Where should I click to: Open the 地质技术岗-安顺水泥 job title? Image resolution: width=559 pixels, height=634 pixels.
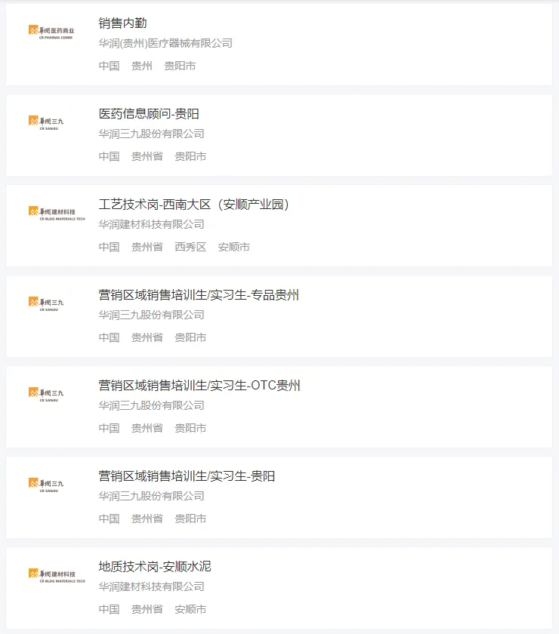[x=155, y=567]
